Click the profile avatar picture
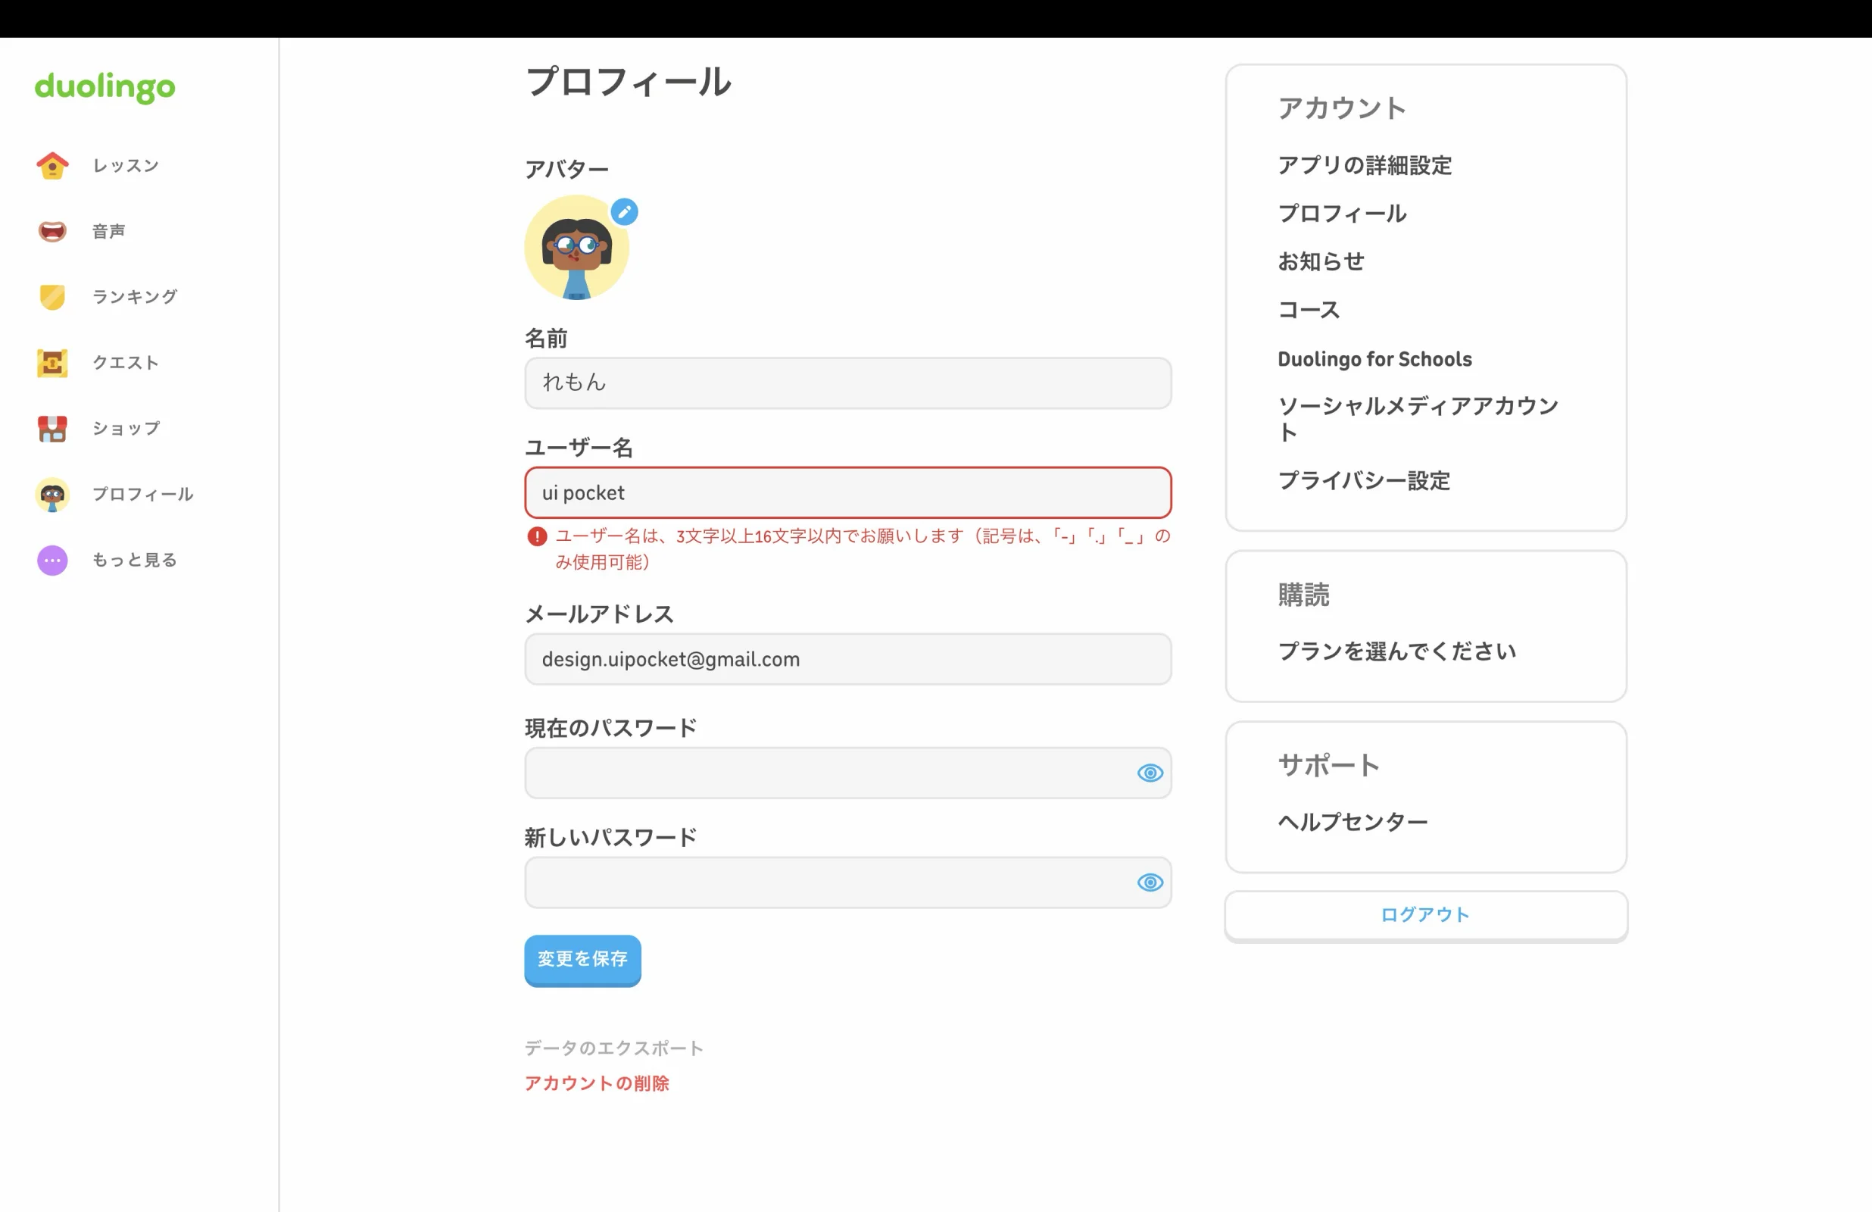Viewport: 1872px width, 1212px height. [576, 248]
